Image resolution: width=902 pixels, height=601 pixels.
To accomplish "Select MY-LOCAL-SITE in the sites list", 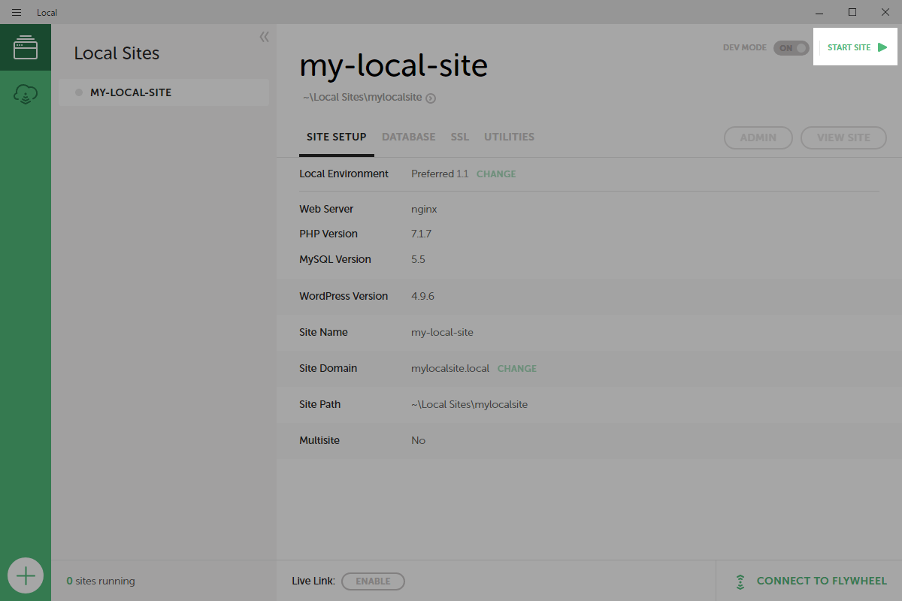I will 164,92.
